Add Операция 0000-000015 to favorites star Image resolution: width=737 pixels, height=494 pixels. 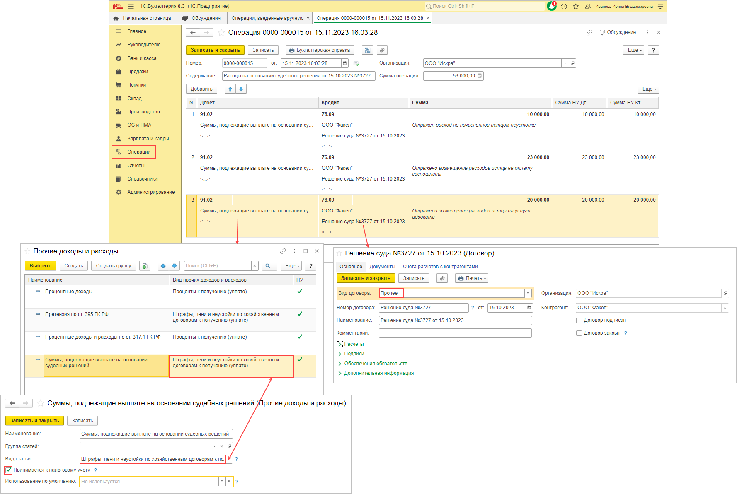click(221, 33)
